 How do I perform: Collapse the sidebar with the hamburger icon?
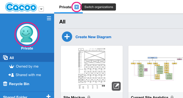pyautogui.click(x=49, y=18)
